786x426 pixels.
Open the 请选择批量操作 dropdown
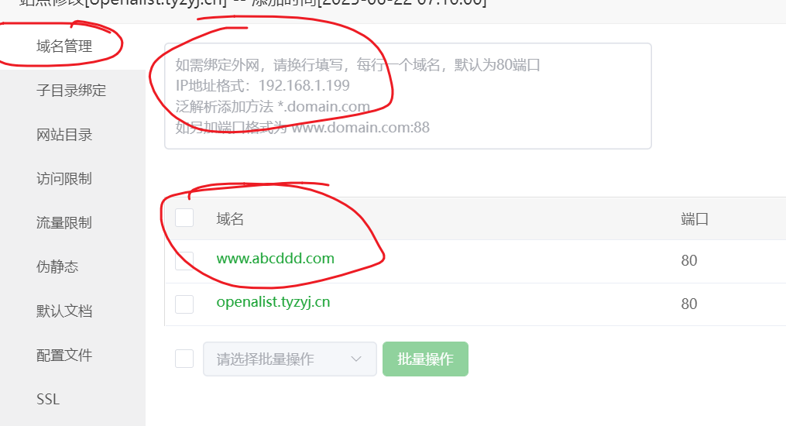(x=290, y=359)
